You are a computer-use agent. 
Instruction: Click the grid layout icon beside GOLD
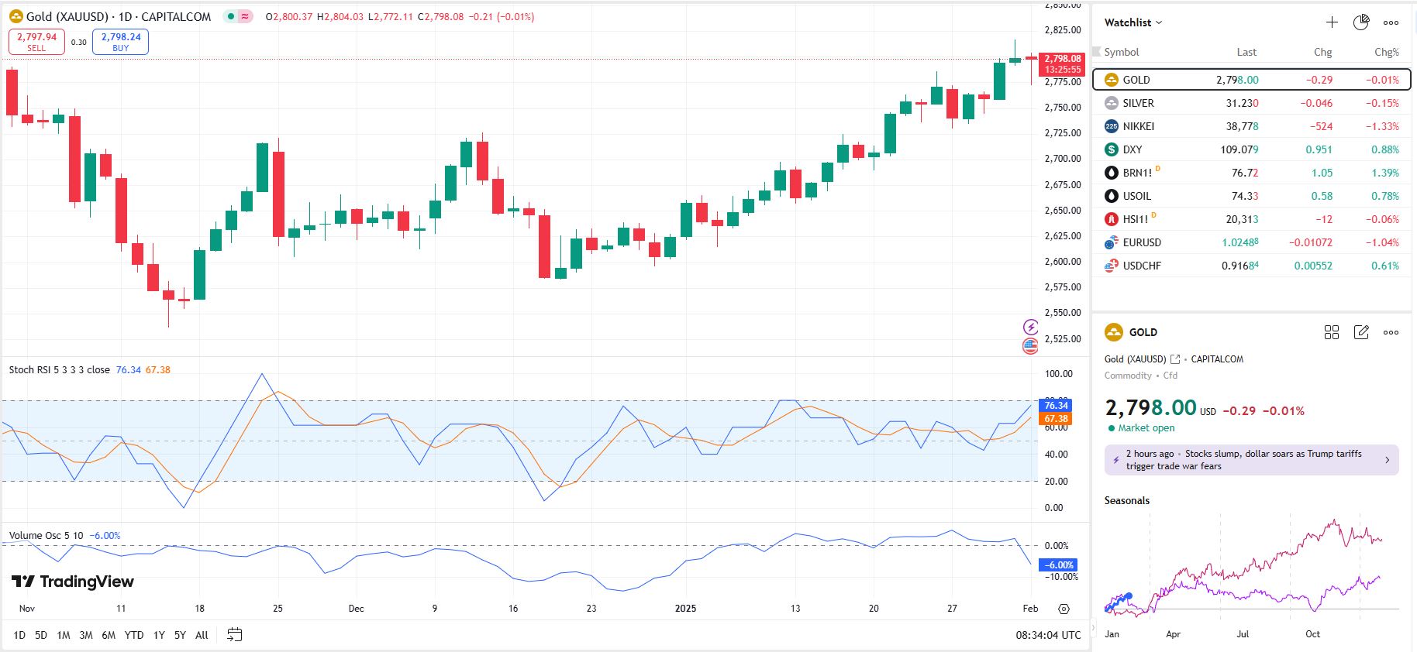1332,332
